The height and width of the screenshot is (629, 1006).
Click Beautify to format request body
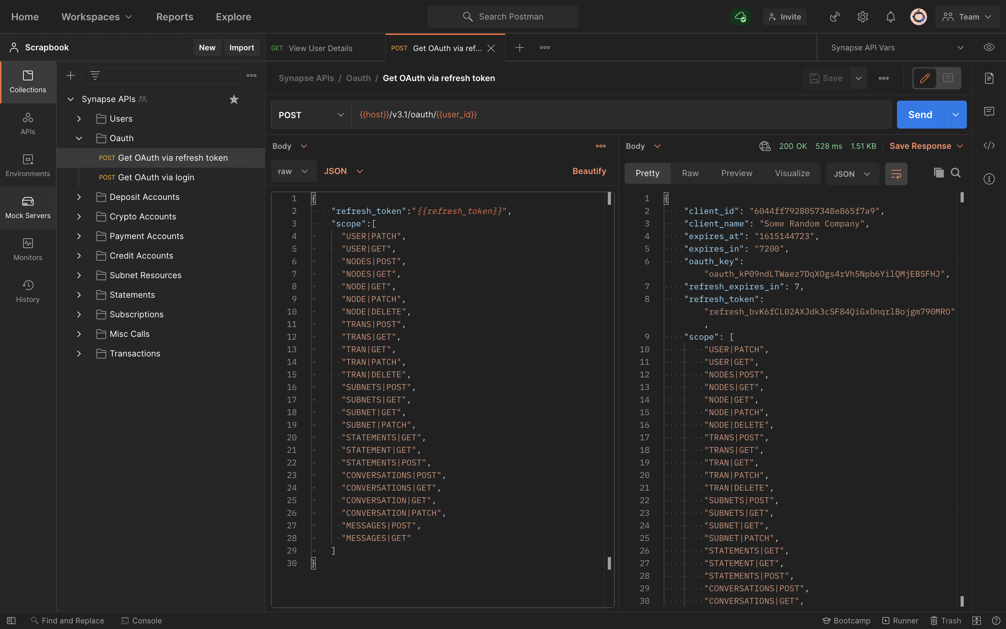coord(589,171)
